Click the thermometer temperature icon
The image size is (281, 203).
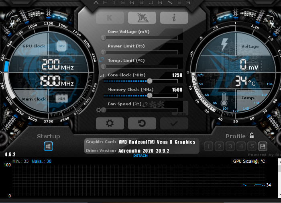tap(224, 99)
